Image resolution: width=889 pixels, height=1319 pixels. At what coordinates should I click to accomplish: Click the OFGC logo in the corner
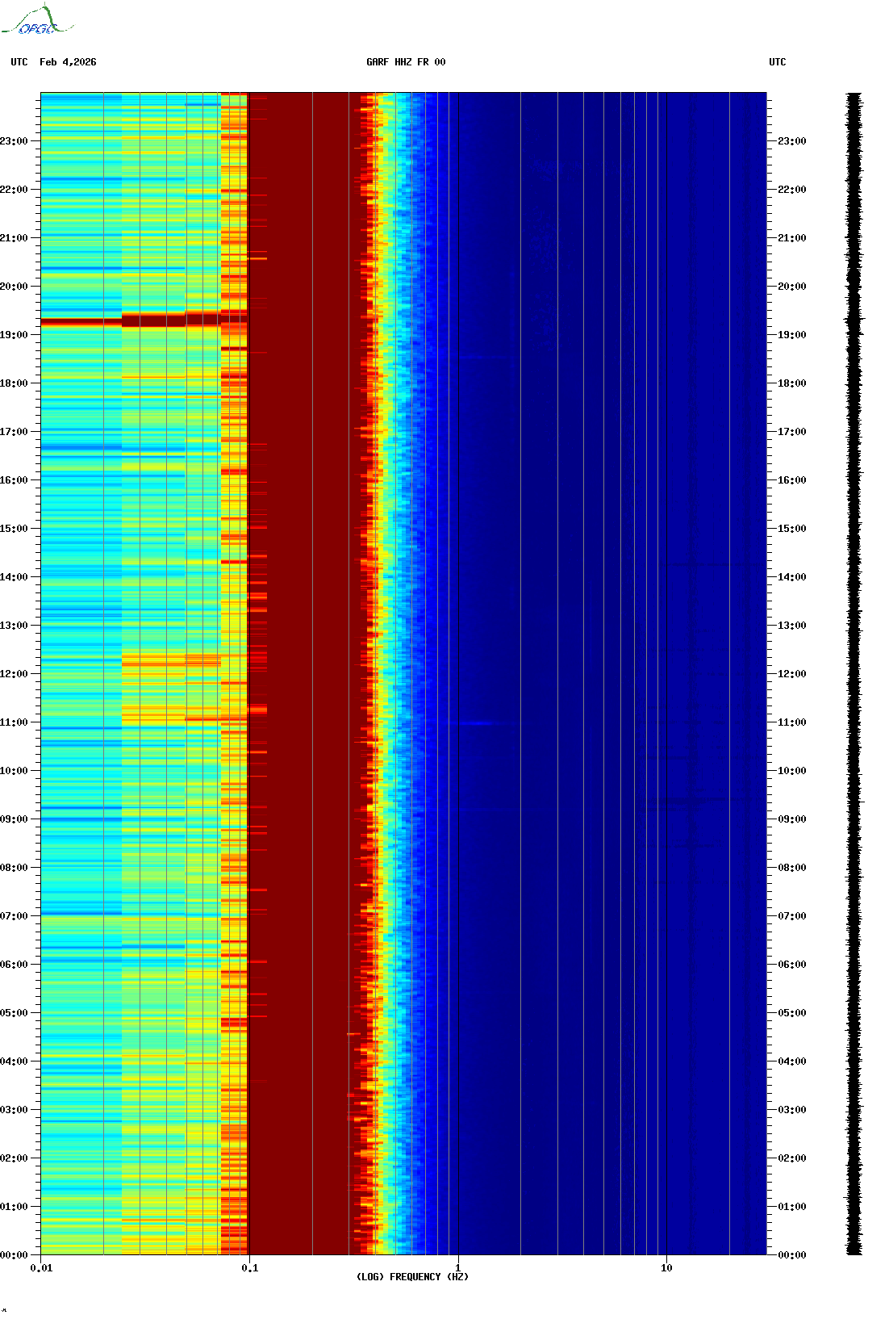pos(36,21)
